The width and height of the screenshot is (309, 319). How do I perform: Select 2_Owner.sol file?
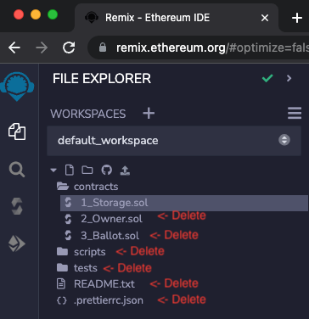click(104, 219)
